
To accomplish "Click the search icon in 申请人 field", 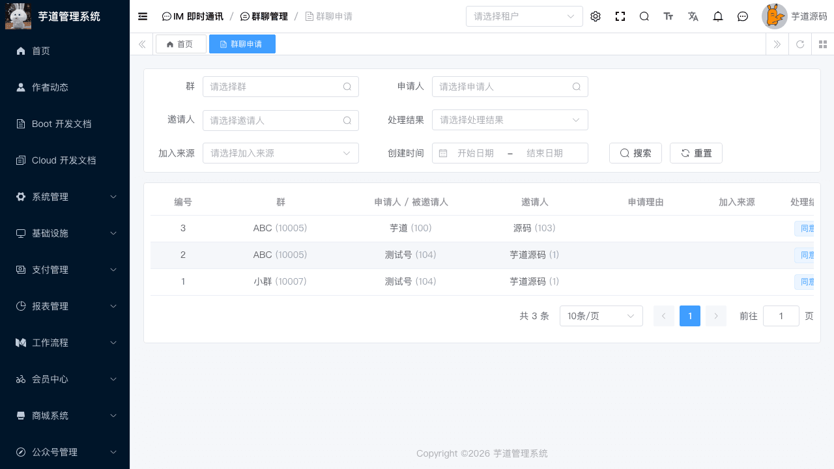I will [x=577, y=87].
